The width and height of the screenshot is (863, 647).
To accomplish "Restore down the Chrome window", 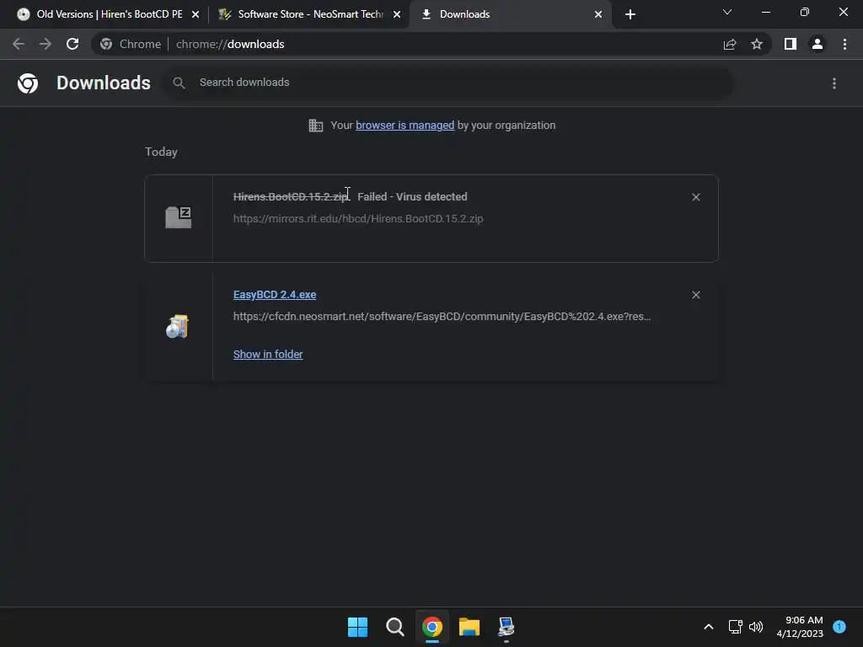I will (805, 12).
